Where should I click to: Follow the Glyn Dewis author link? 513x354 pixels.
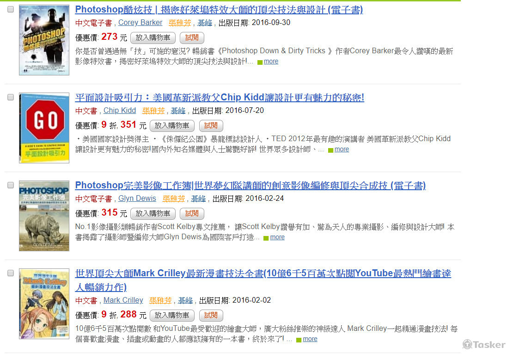coord(137,198)
